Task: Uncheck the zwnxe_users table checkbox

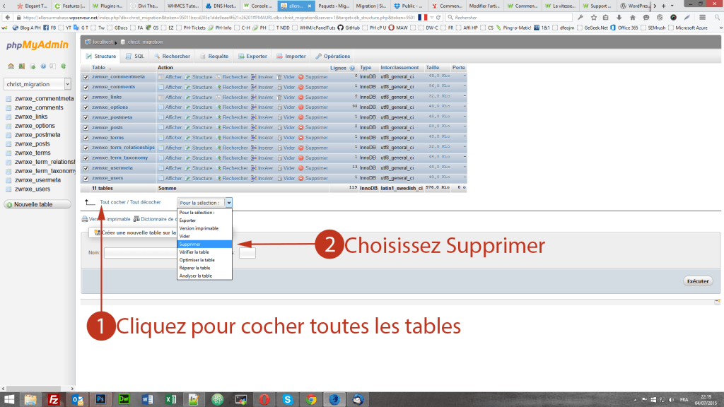Action: coord(86,179)
